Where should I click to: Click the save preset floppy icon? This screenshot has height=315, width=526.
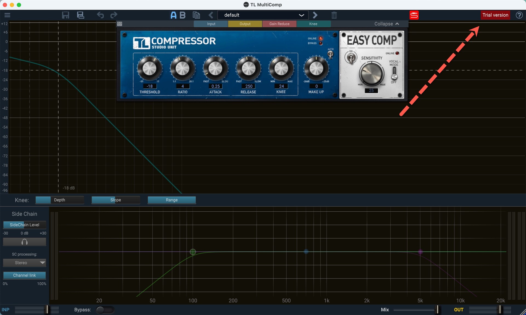click(x=65, y=15)
